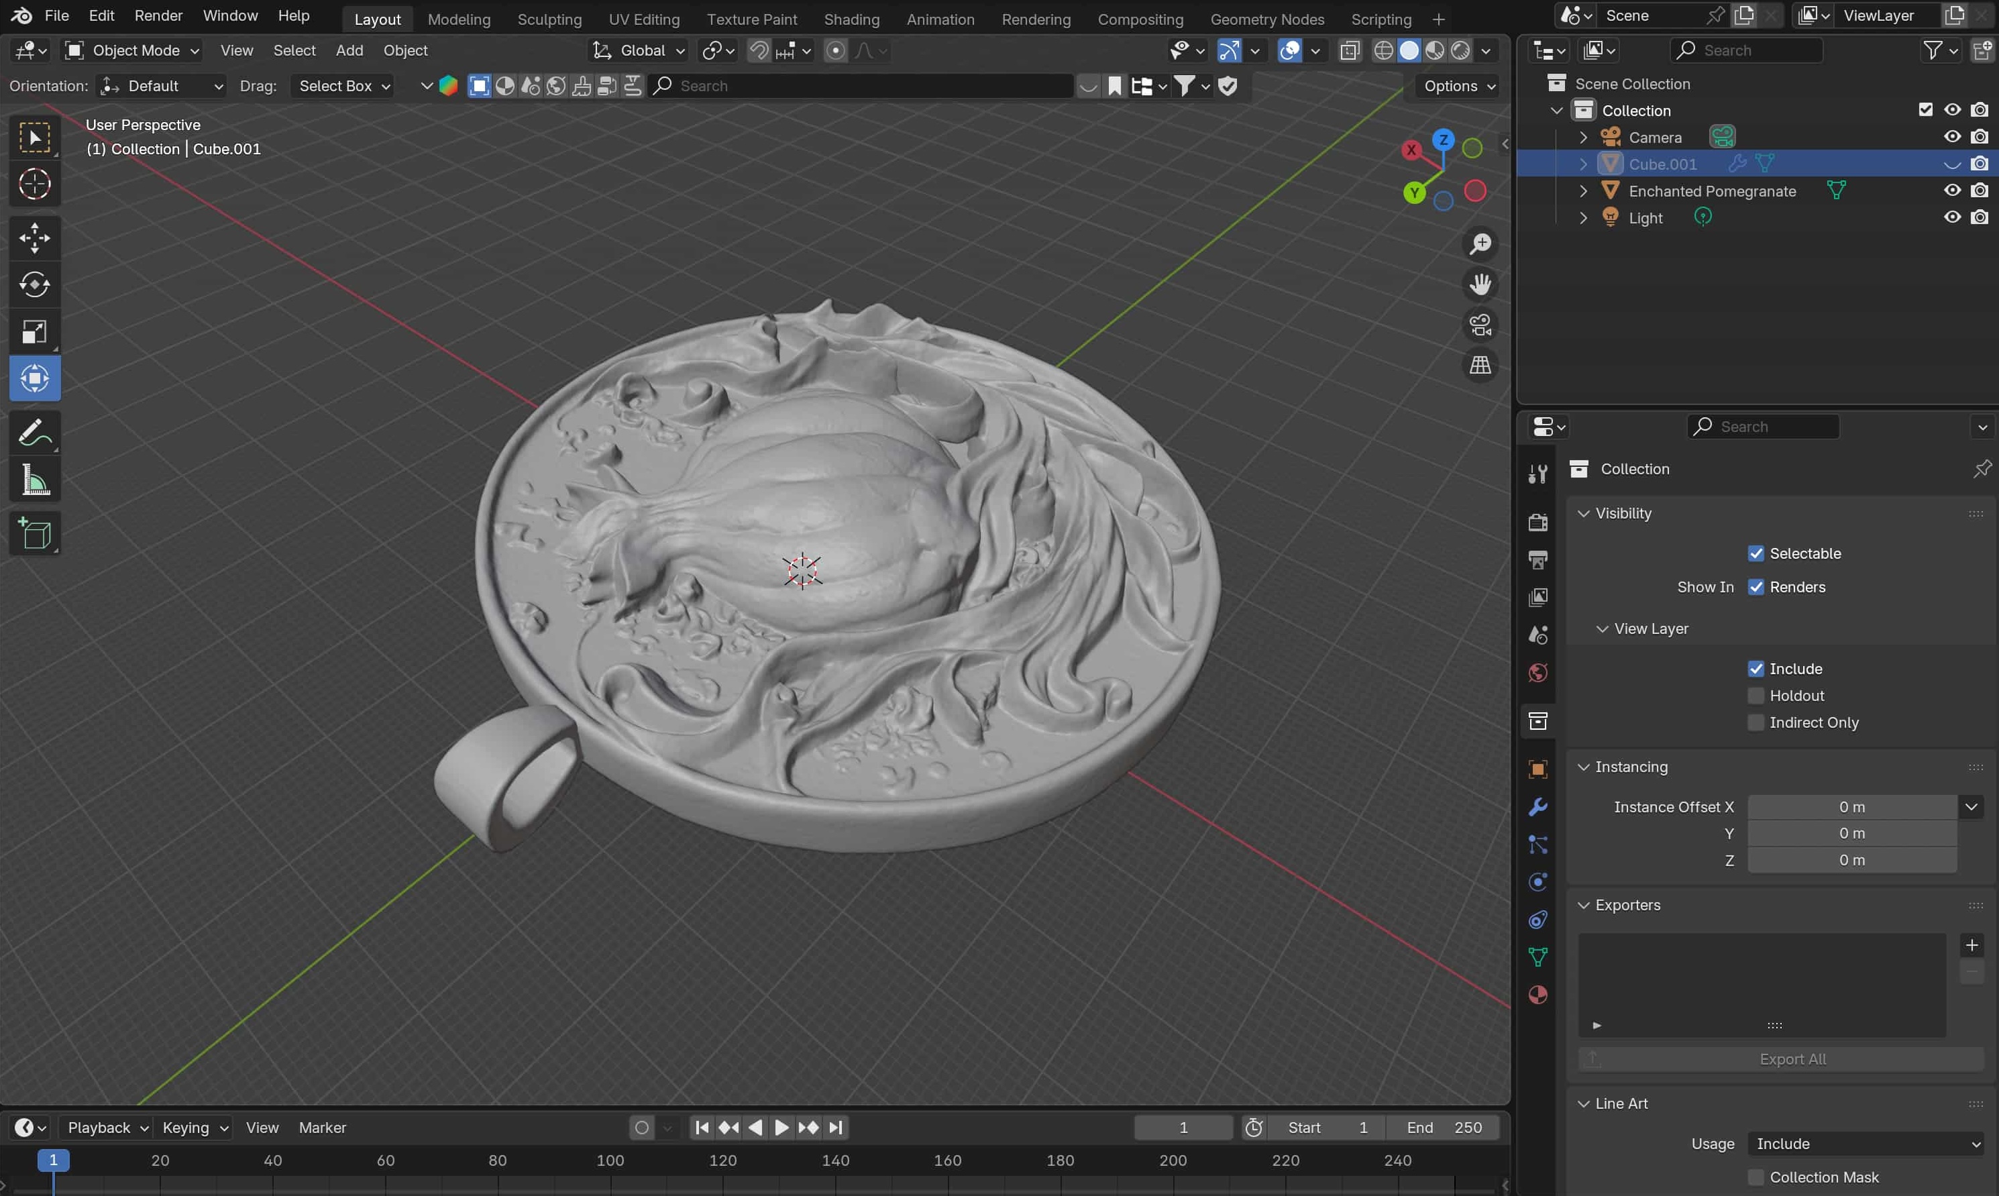
Task: Select the Measure ruler tool
Action: click(35, 480)
